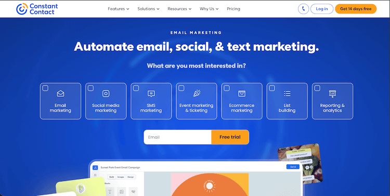Go to the Pricing page
This screenshot has height=196, width=390.
click(233, 9)
